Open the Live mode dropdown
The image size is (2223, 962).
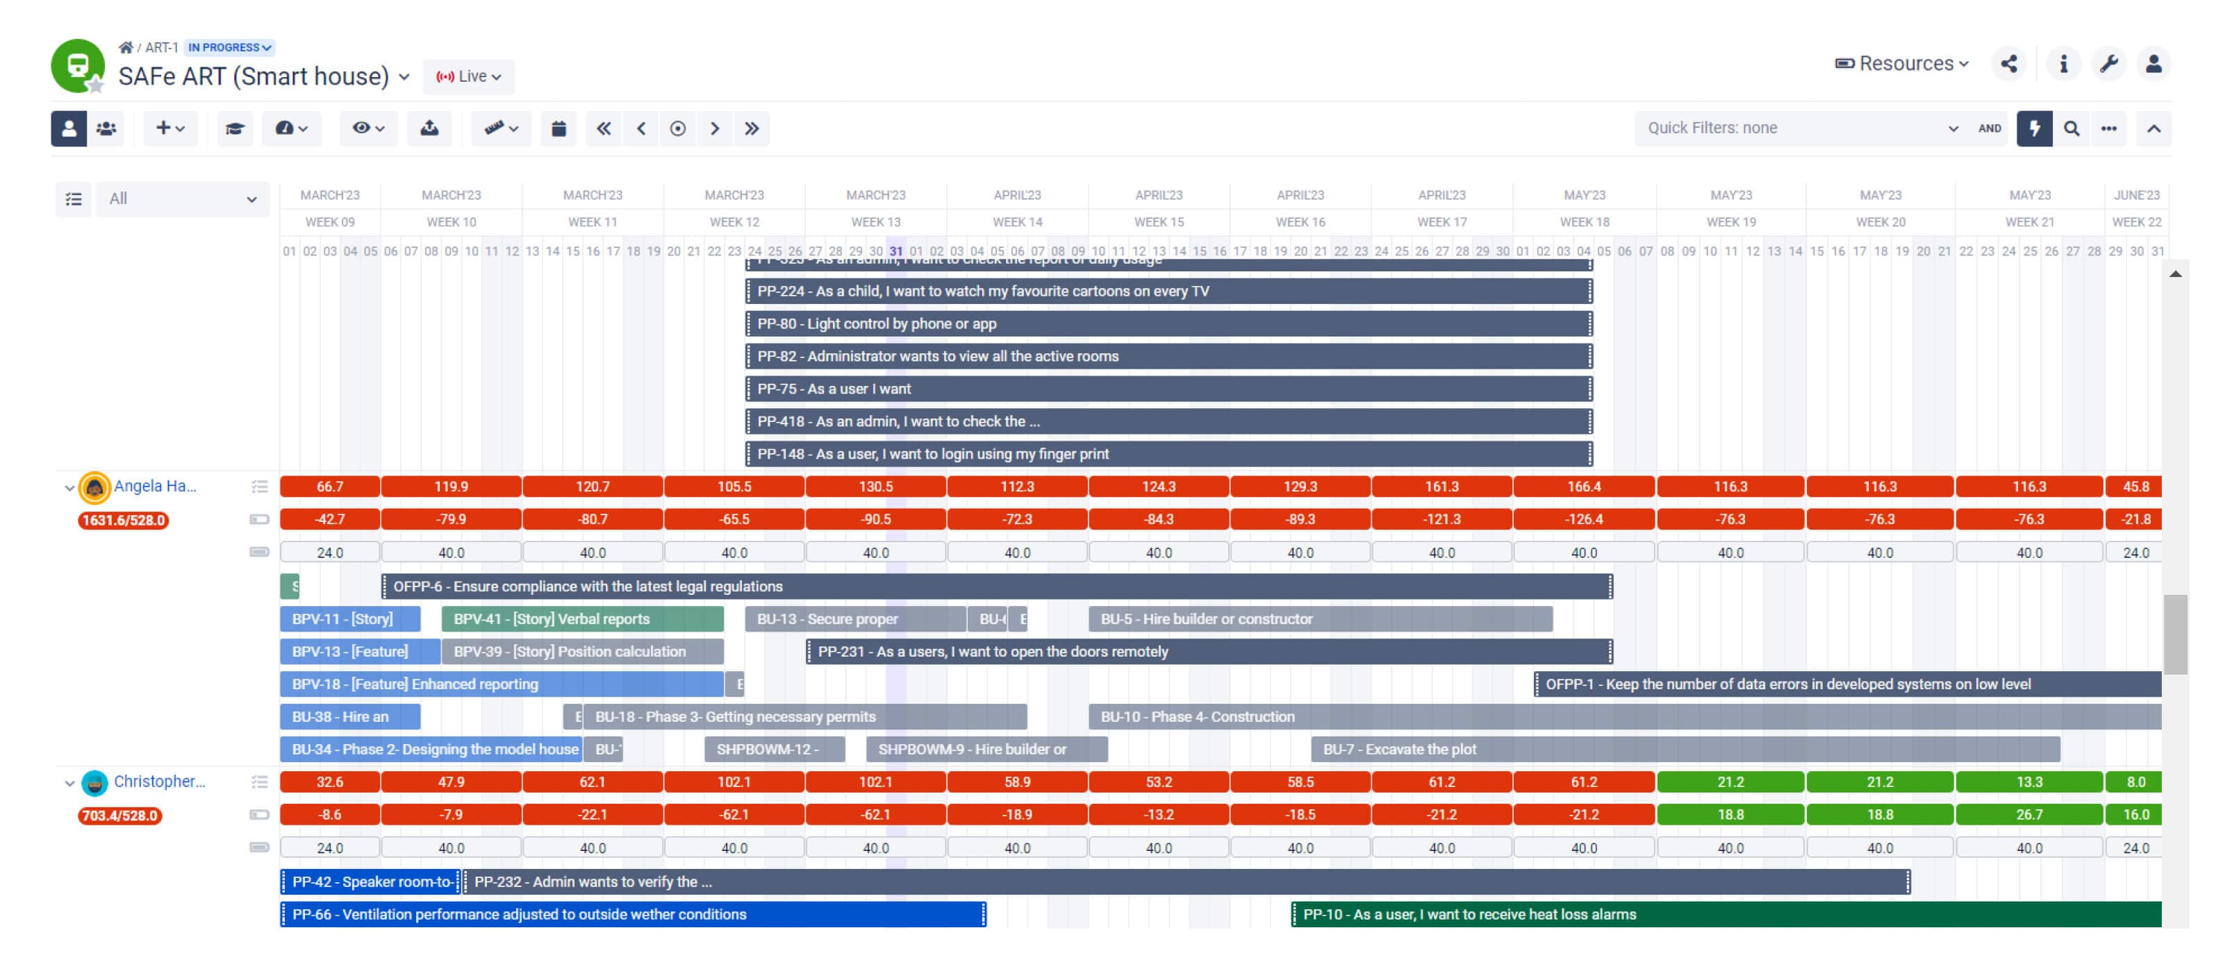(469, 77)
